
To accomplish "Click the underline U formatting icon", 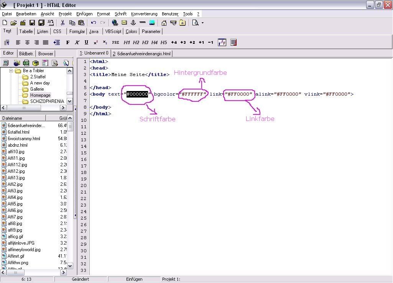I will coord(86,43).
